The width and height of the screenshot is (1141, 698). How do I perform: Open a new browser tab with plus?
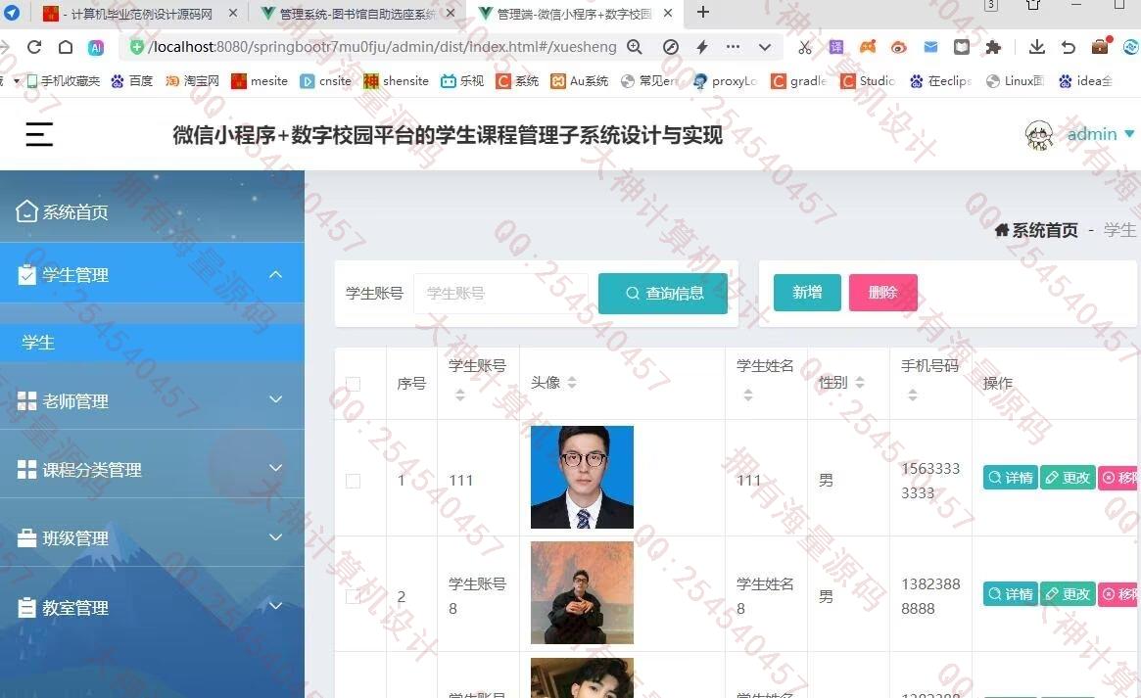(703, 13)
